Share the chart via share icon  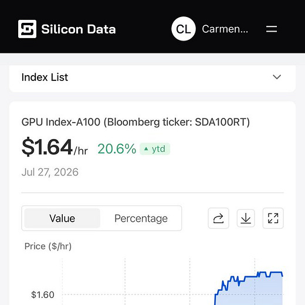(218, 218)
